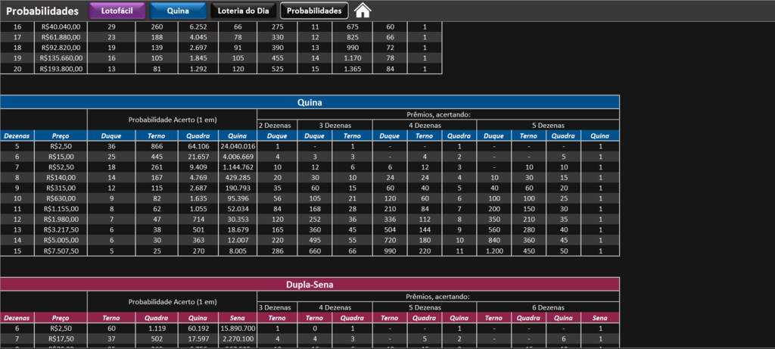Click the Dupla-Sena '6 Dezenas' header
Image resolution: width=775 pixels, height=349 pixels.
(x=548, y=307)
